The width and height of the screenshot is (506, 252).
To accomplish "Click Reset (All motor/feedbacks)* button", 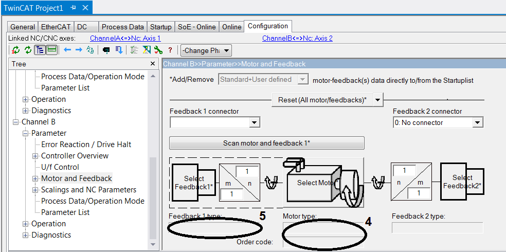I will pyautogui.click(x=322, y=100).
